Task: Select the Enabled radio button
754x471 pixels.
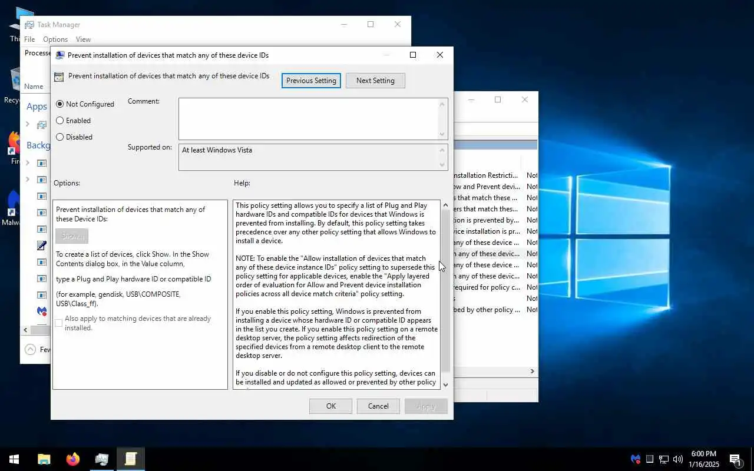Action: [60, 121]
